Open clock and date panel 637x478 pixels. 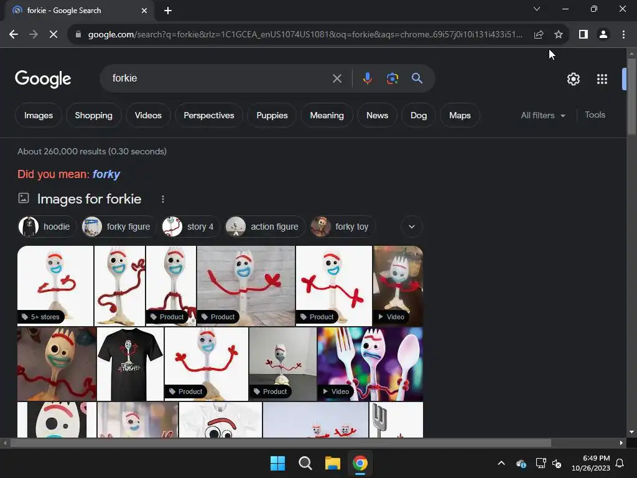591,463
